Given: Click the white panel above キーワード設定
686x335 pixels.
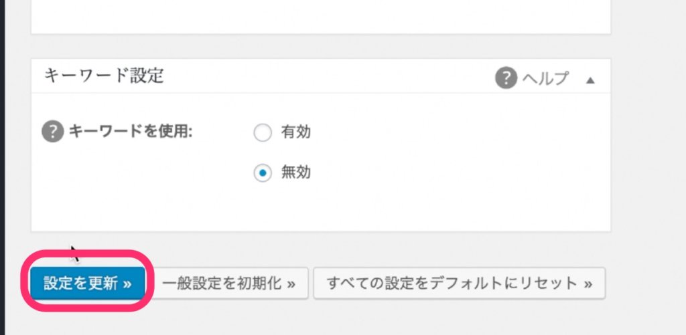Looking at the screenshot, I should (x=320, y=16).
